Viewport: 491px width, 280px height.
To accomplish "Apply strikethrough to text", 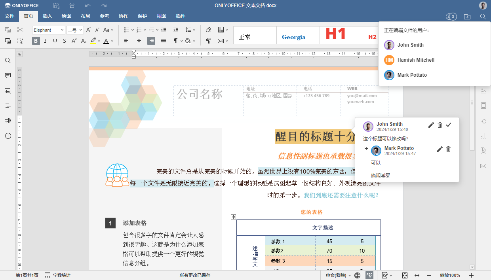I will click(x=65, y=41).
